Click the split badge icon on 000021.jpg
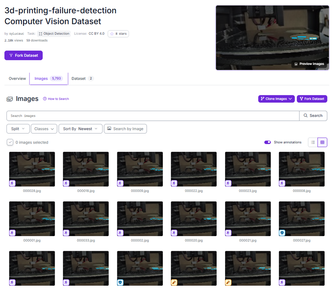The image size is (332, 288). pyautogui.click(x=228, y=233)
